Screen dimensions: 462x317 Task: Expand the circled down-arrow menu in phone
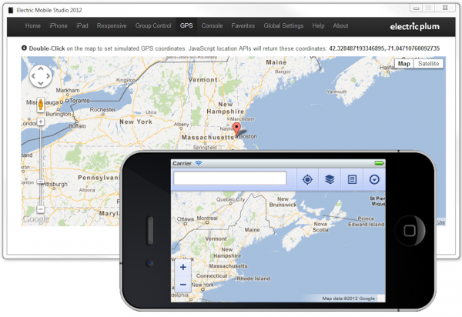click(374, 179)
